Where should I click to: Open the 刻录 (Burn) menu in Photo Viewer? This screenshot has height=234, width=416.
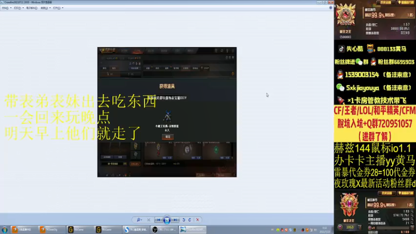pyautogui.click(x=44, y=8)
